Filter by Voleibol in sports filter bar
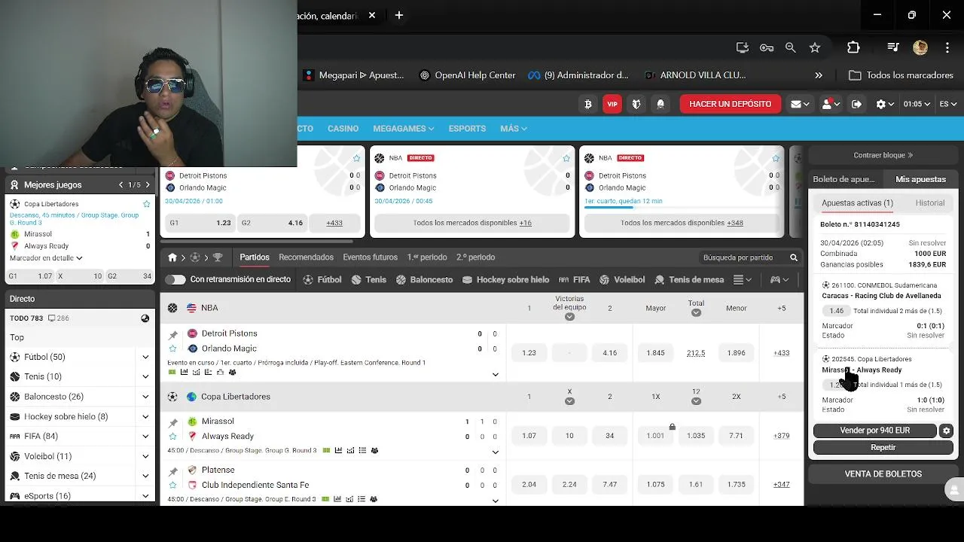The height and width of the screenshot is (542, 964). click(622, 279)
